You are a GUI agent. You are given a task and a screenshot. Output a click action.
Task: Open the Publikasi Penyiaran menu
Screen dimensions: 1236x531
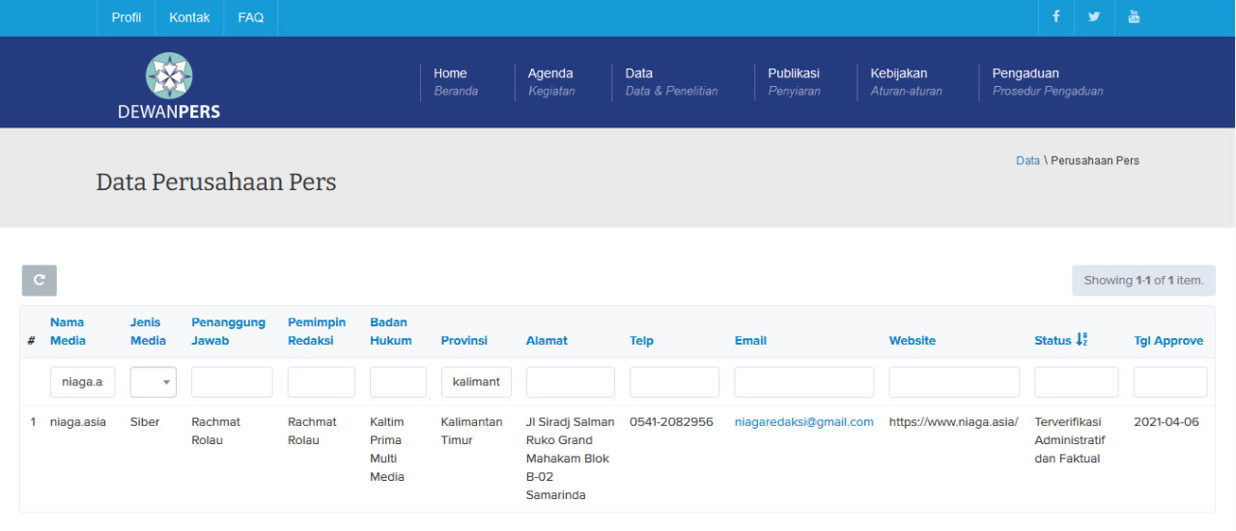click(794, 82)
